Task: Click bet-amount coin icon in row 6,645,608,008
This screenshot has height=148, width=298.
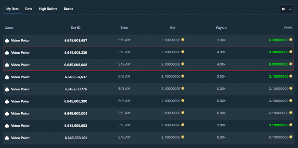Action: click(183, 64)
